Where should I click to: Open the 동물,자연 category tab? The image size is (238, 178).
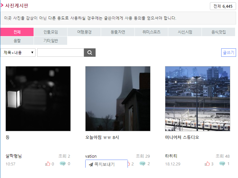tap(118, 32)
